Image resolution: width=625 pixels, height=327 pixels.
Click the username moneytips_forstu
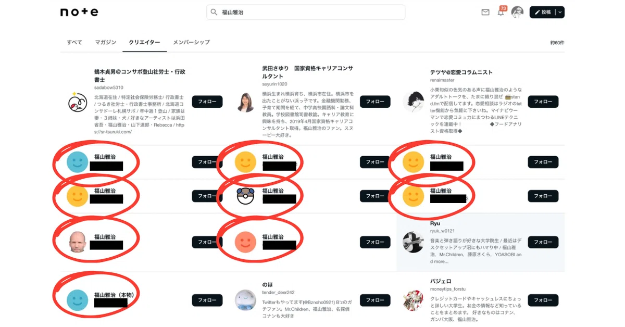point(448,289)
